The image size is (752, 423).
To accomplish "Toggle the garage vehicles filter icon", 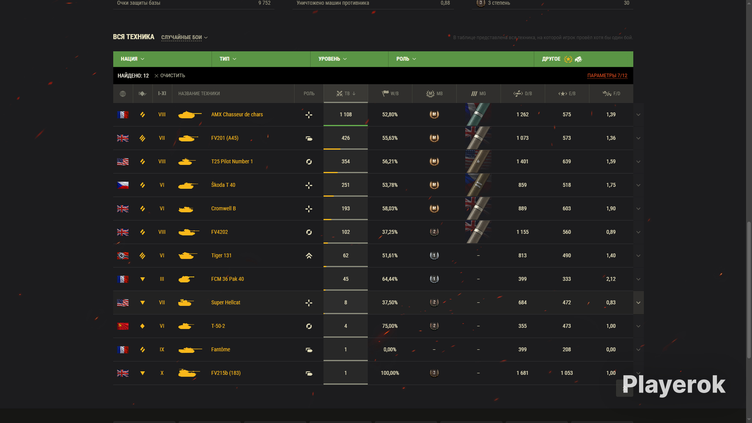I will (x=579, y=59).
